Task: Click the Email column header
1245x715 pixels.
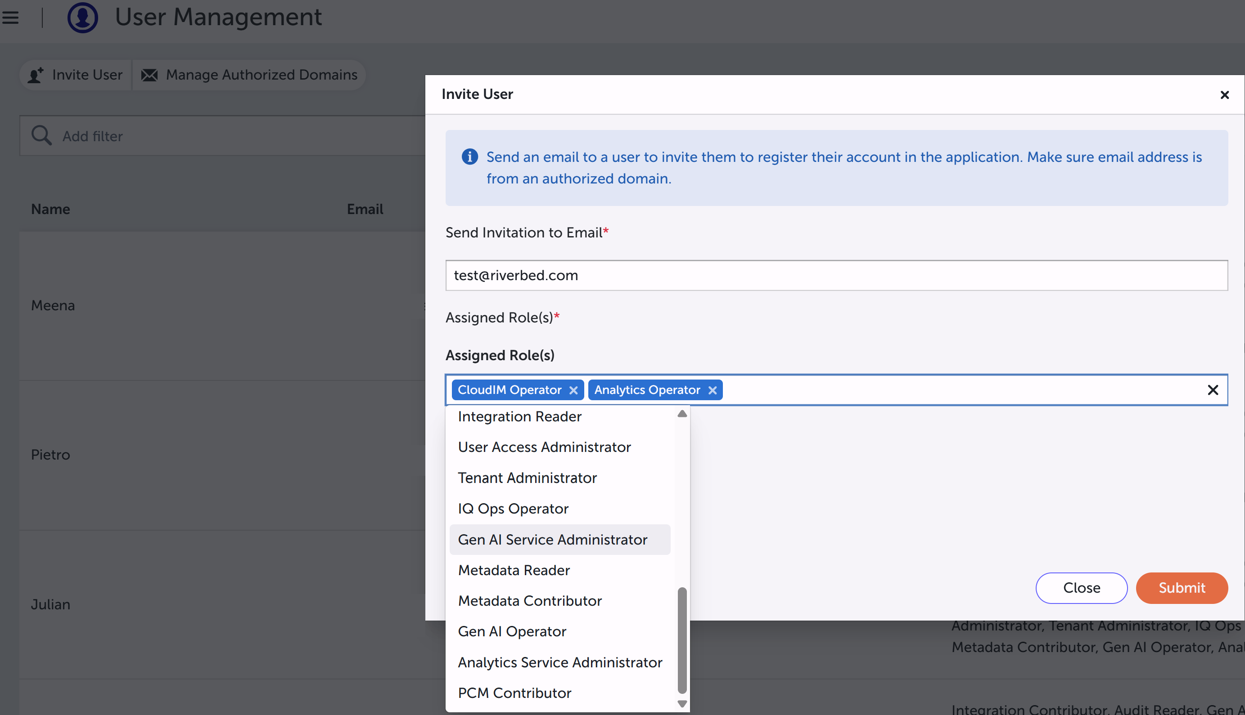Action: coord(365,209)
